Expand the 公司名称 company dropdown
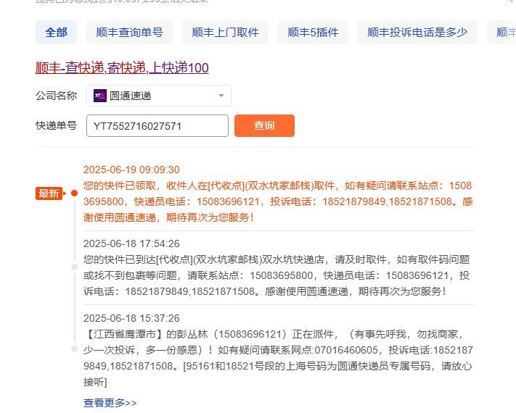Screen dimensions: 516x413 click(159, 96)
